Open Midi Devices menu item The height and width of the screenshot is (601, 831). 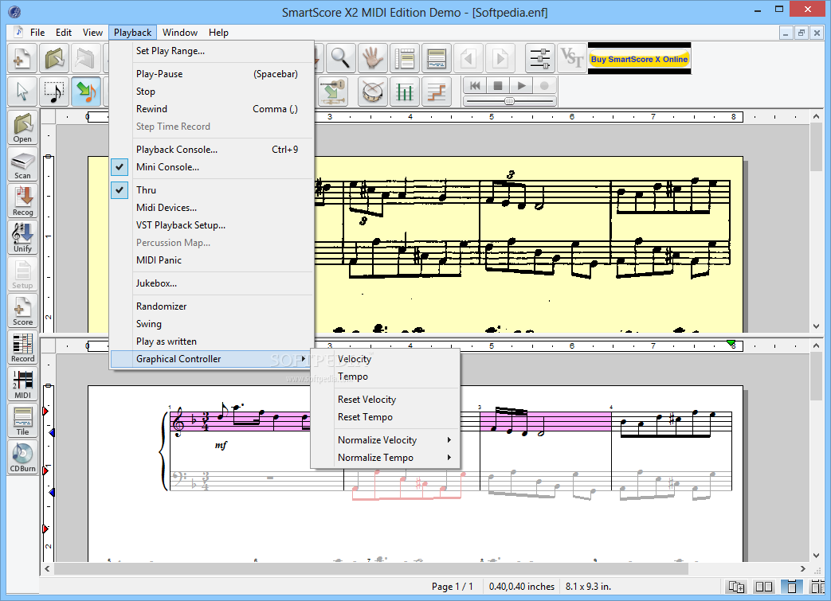tap(211, 207)
